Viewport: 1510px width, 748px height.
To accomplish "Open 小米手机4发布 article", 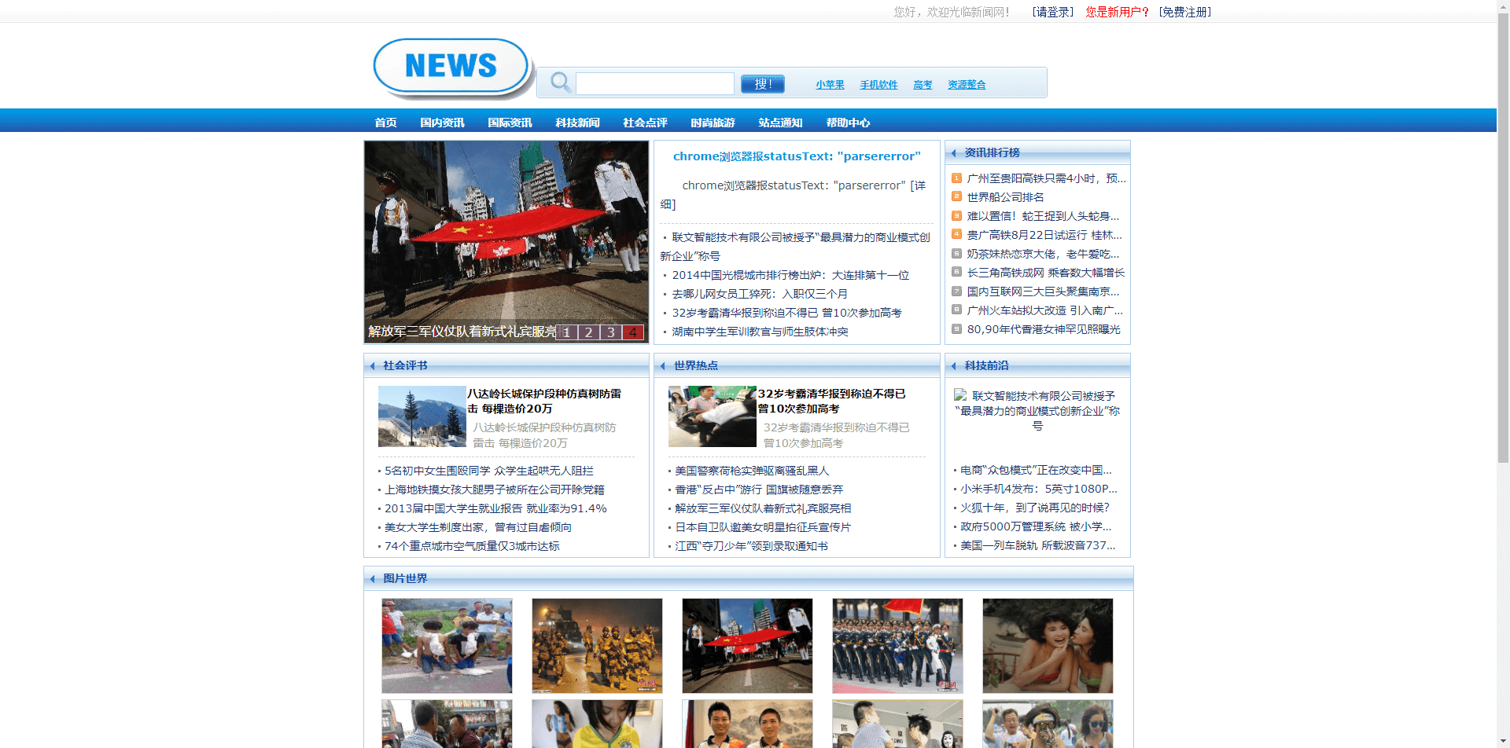I will pyautogui.click(x=1038, y=489).
